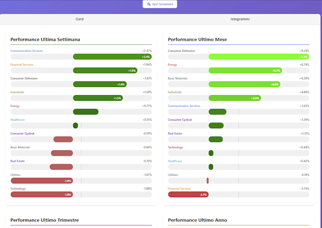Select Consumer Cyclical in Ultima Settimana
The height and width of the screenshot is (228, 322).
click(22, 133)
